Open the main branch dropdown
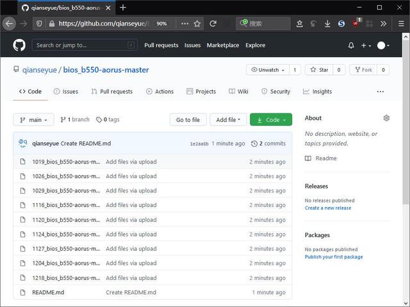Image resolution: width=410 pixels, height=307 pixels. [x=33, y=120]
